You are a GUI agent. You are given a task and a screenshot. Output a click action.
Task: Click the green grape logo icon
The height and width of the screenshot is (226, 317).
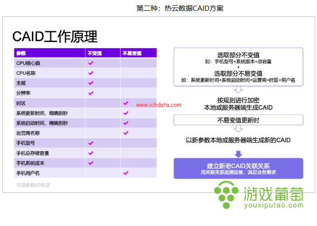[226, 195]
